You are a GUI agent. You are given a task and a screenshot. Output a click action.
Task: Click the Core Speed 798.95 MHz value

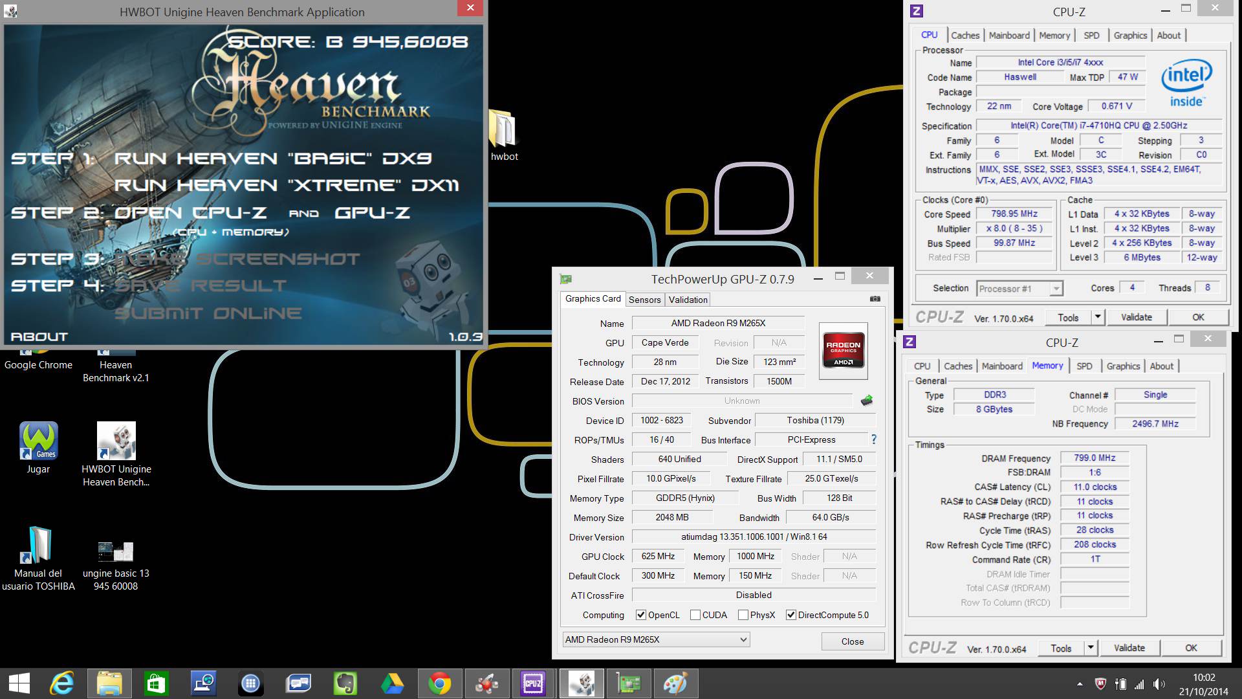(1014, 214)
